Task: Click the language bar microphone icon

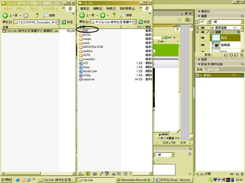Action: 101,174
